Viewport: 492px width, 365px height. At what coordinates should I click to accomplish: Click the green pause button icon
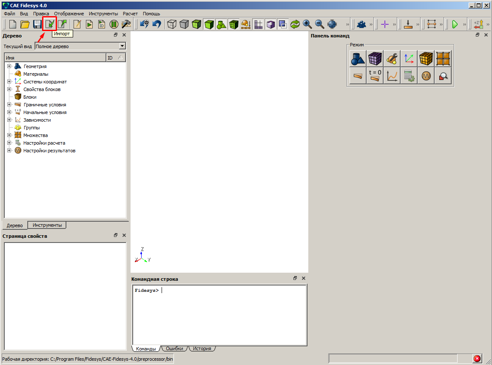(x=114, y=24)
